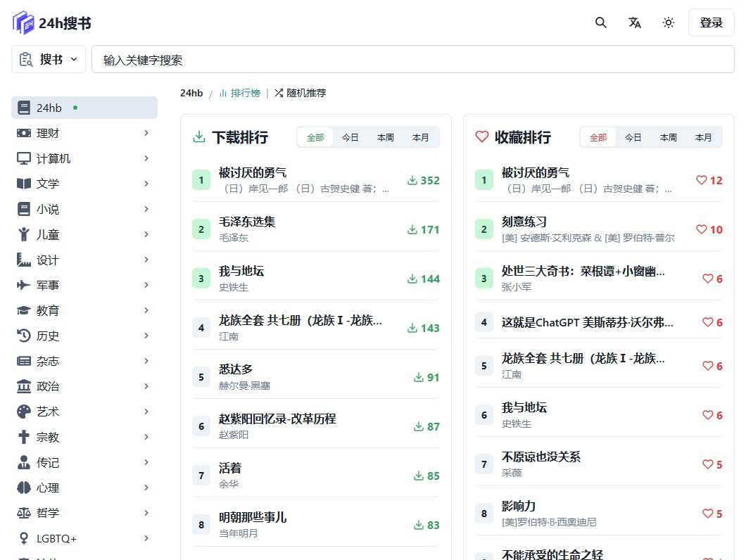This screenshot has width=746, height=560.
Task: Switch to the 本月 tab in favorites rankings
Action: tap(703, 137)
